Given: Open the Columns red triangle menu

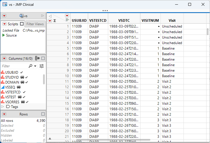Looking at the screenshot, I should click(x=4, y=58).
